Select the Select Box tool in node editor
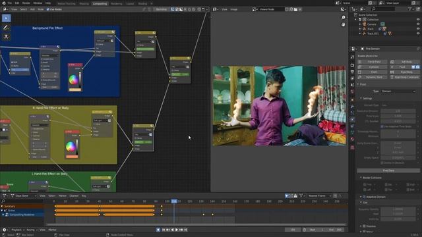 [6, 18]
